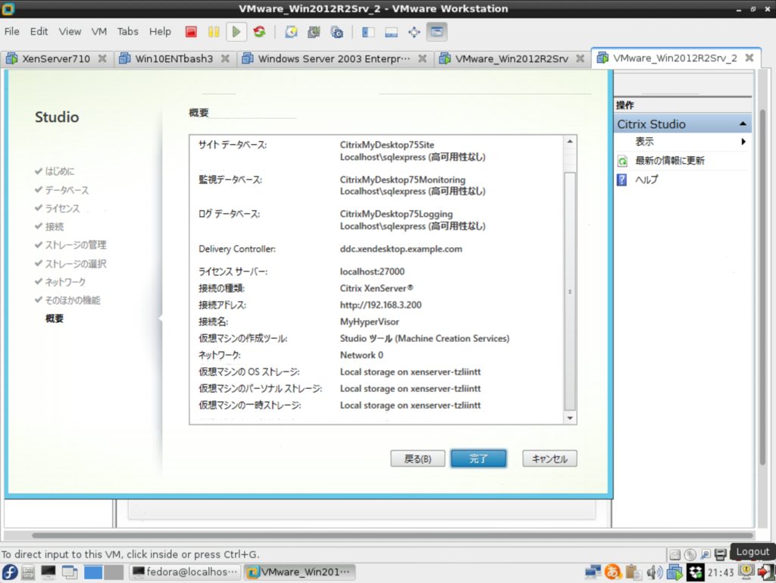
Task: Click the show desktop windows icon in taskbar
Action: (70, 572)
